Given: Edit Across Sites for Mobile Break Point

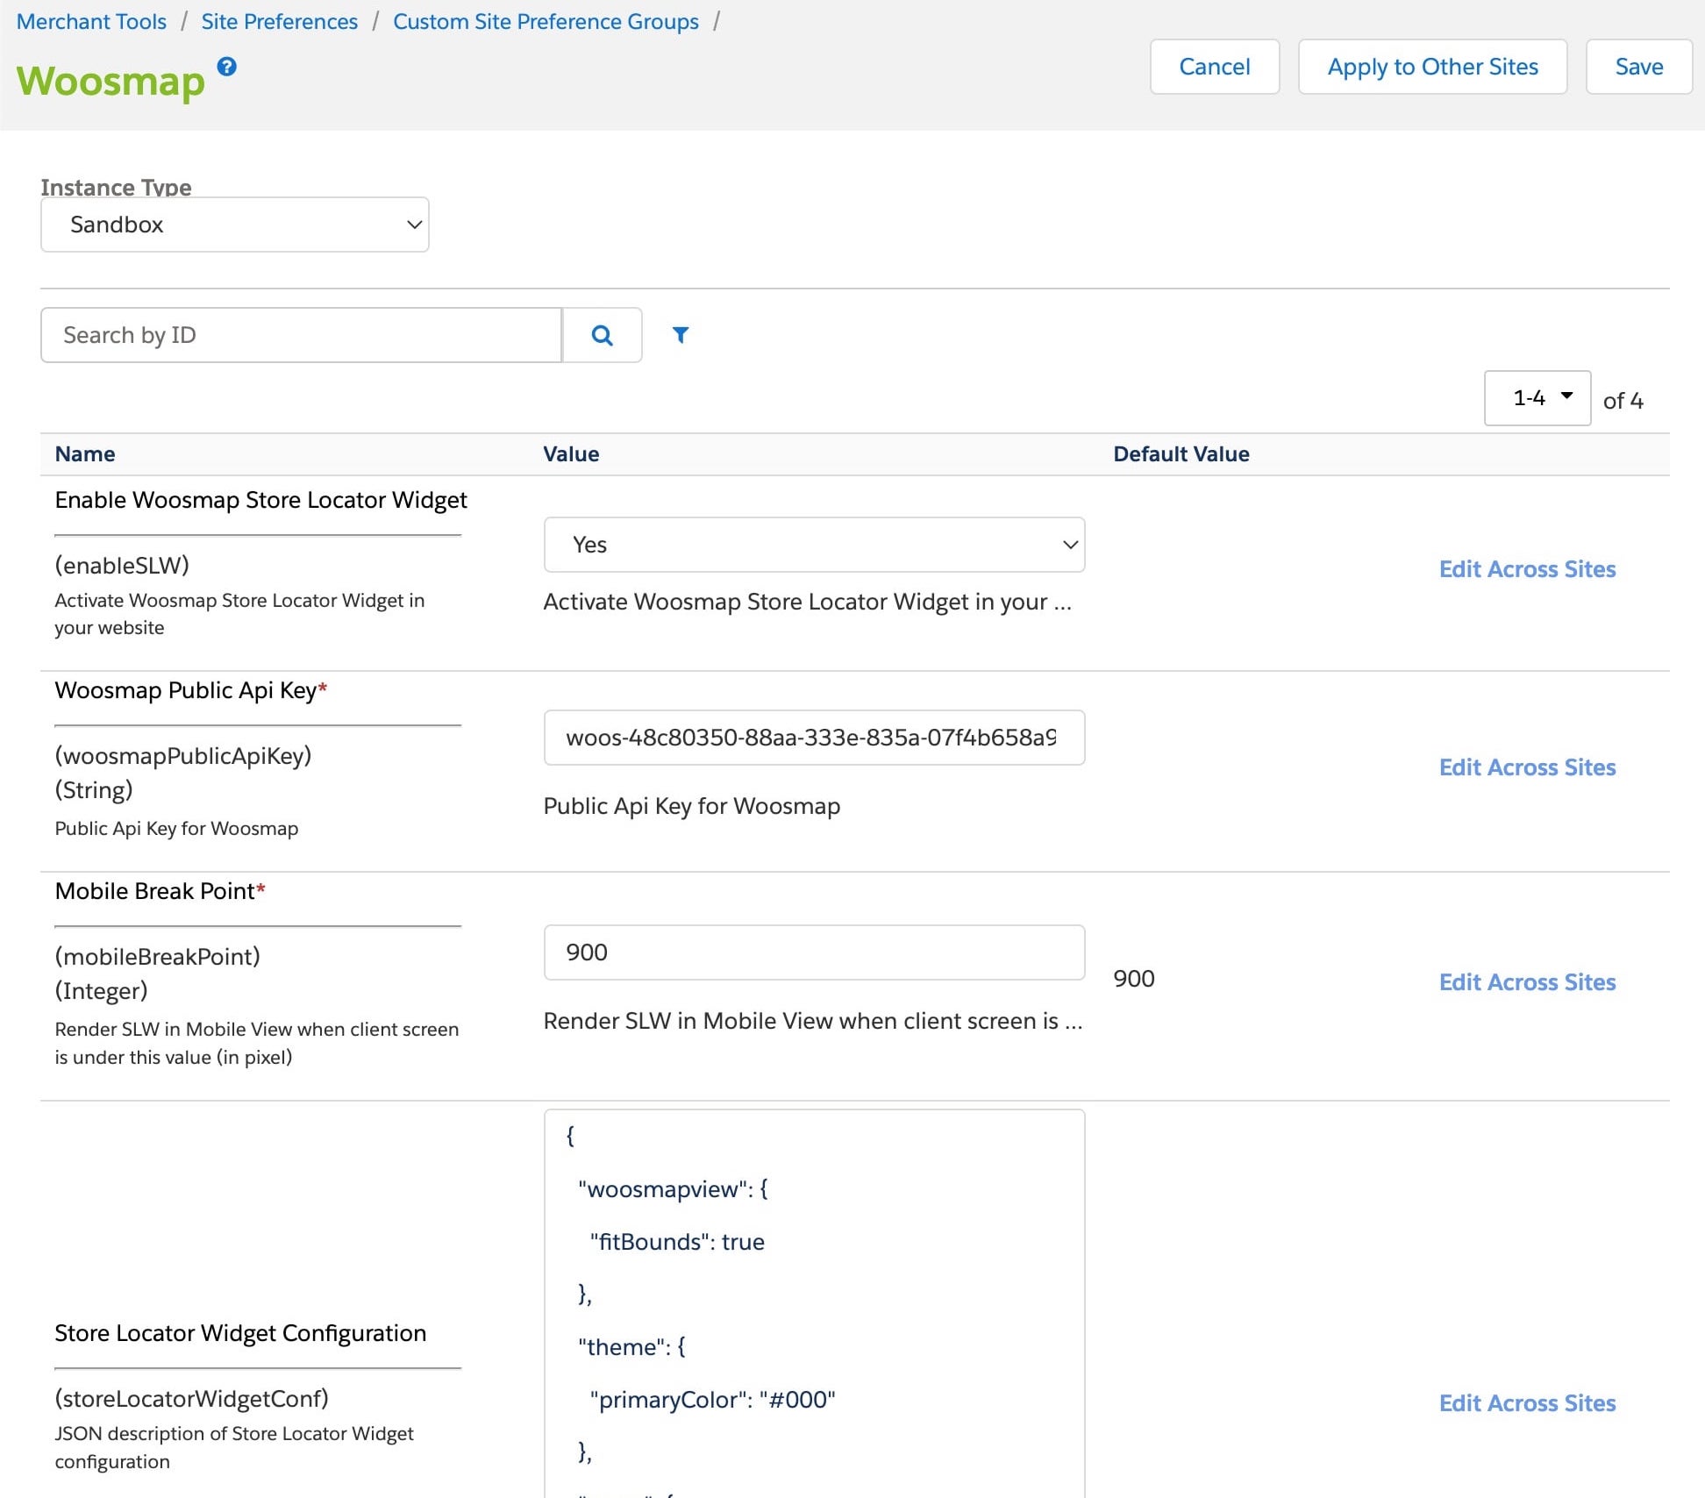Looking at the screenshot, I should pos(1527,982).
